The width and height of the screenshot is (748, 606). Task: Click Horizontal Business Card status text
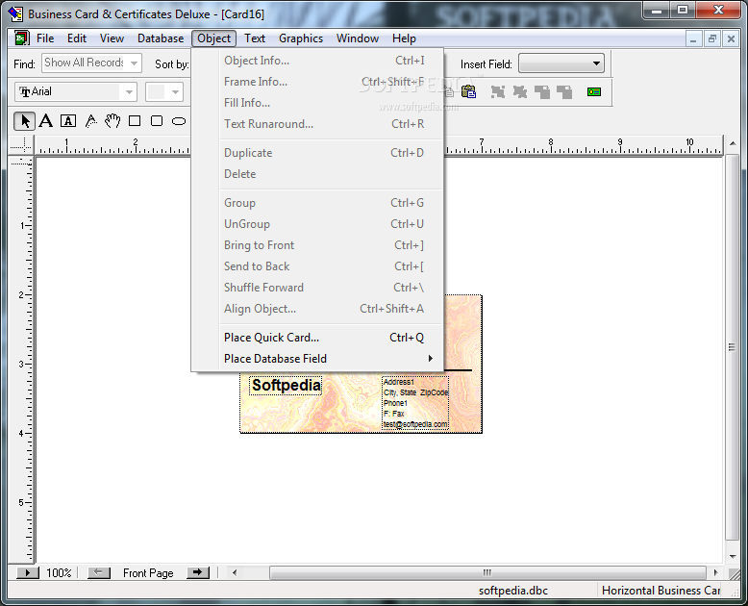[x=661, y=591]
